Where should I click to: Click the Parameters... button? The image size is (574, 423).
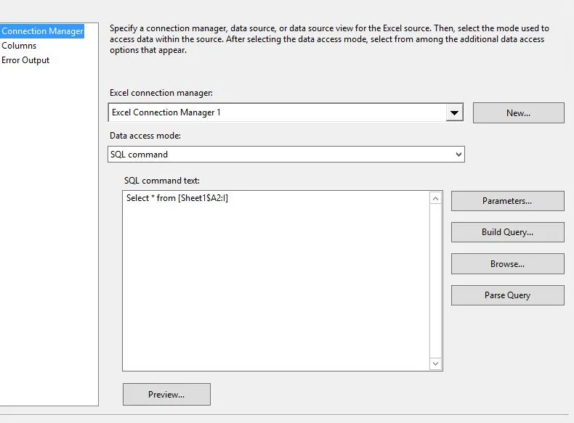click(x=507, y=201)
